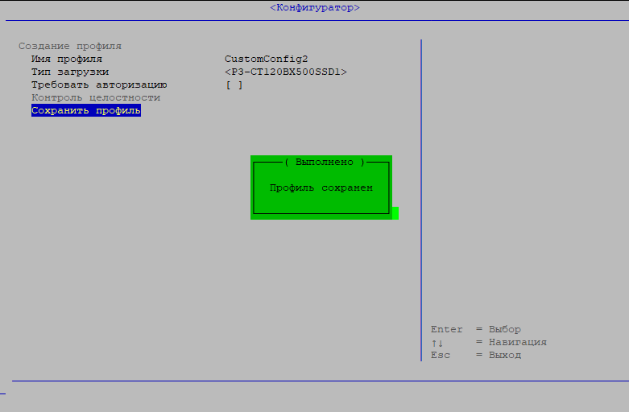This screenshot has height=412, width=629.
Task: Click the Выход label in key legend
Action: click(x=505, y=355)
